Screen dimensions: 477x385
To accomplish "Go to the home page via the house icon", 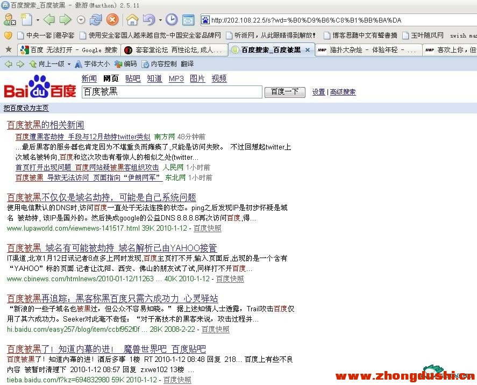I will [x=132, y=20].
